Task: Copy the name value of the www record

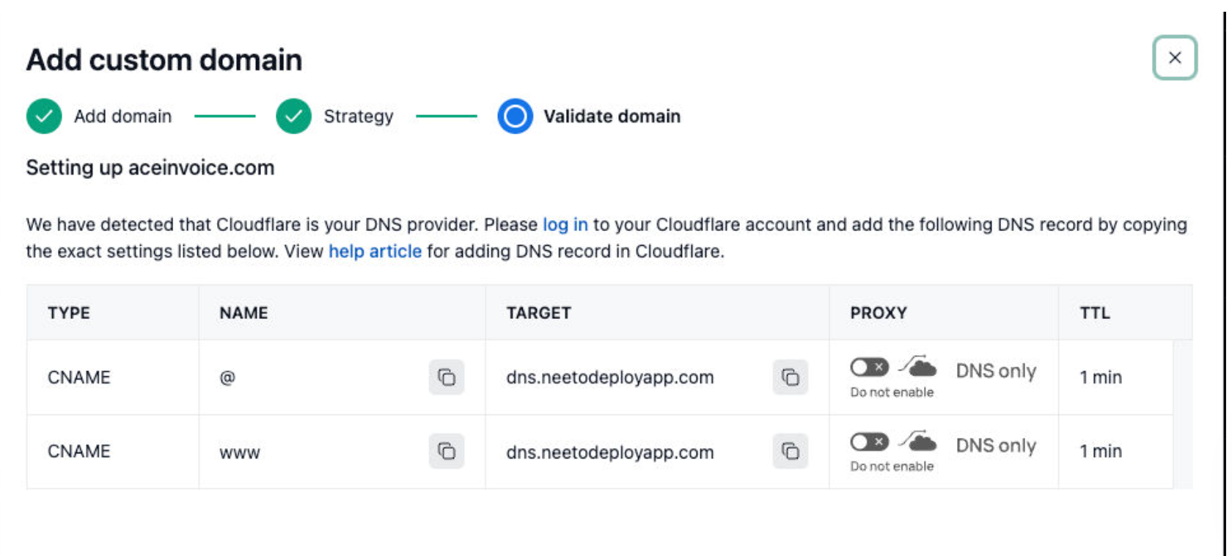Action: 446,452
